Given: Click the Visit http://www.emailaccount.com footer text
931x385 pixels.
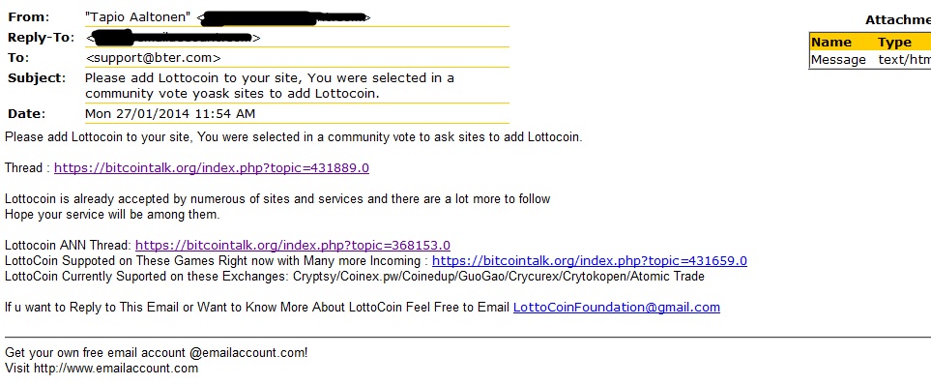Looking at the screenshot, I should pos(102,368).
